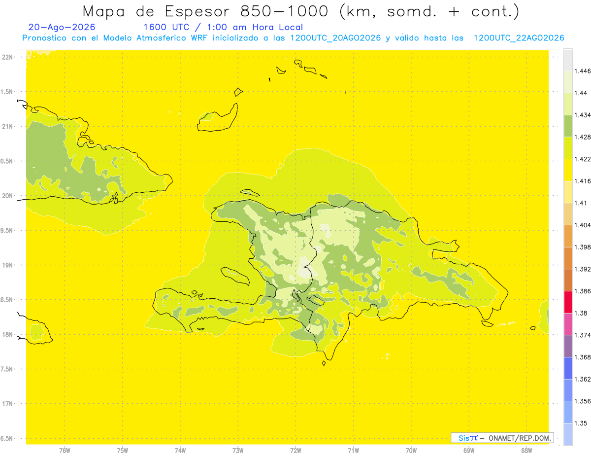Click the 'SisTT - ONAMET/REP.DOM.' credit label
591x457 pixels.
pos(502,438)
